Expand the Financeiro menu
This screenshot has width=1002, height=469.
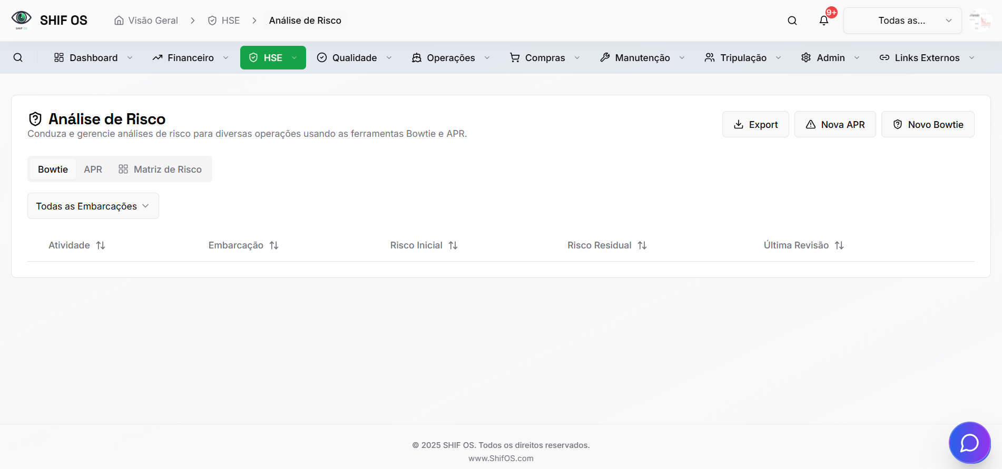(190, 57)
